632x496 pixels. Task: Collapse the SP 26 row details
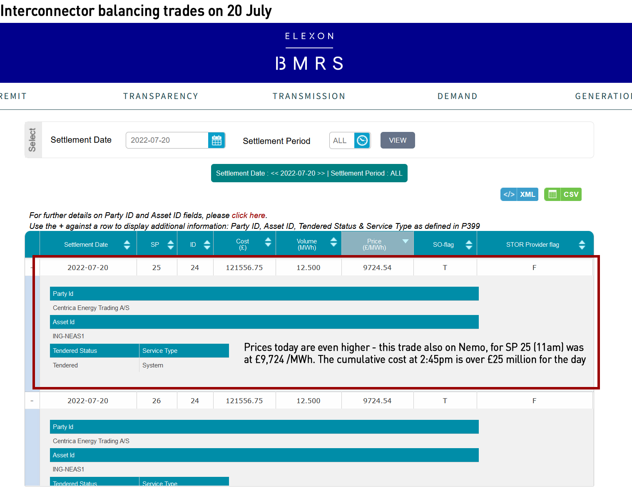point(32,401)
